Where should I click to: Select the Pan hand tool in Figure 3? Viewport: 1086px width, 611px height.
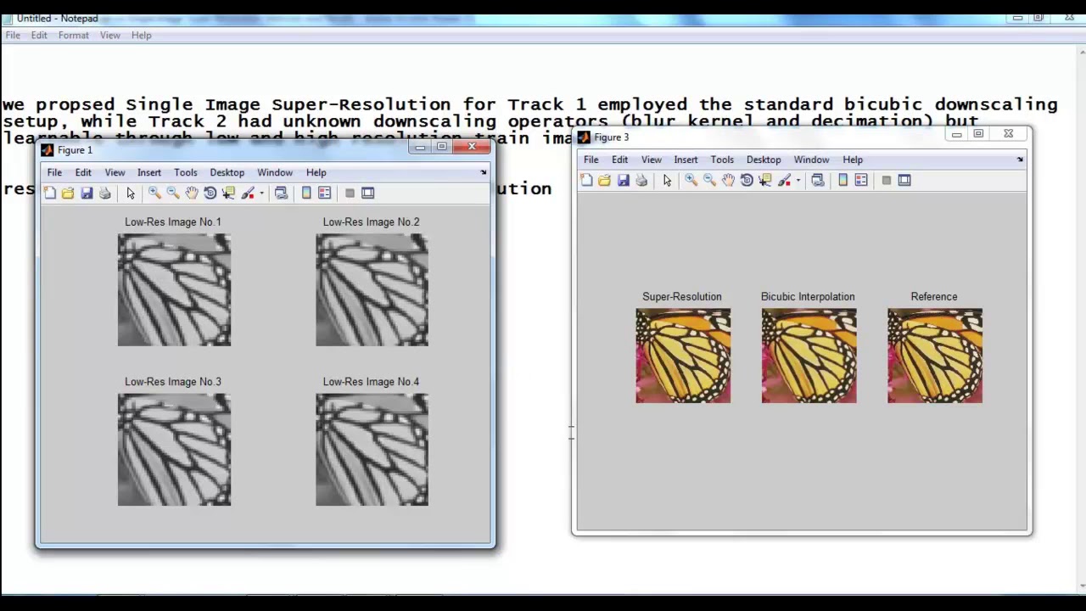[x=728, y=180]
